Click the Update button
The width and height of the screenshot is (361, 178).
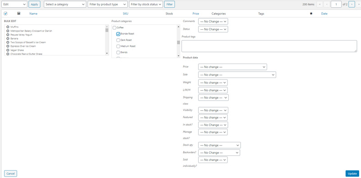click(352, 173)
